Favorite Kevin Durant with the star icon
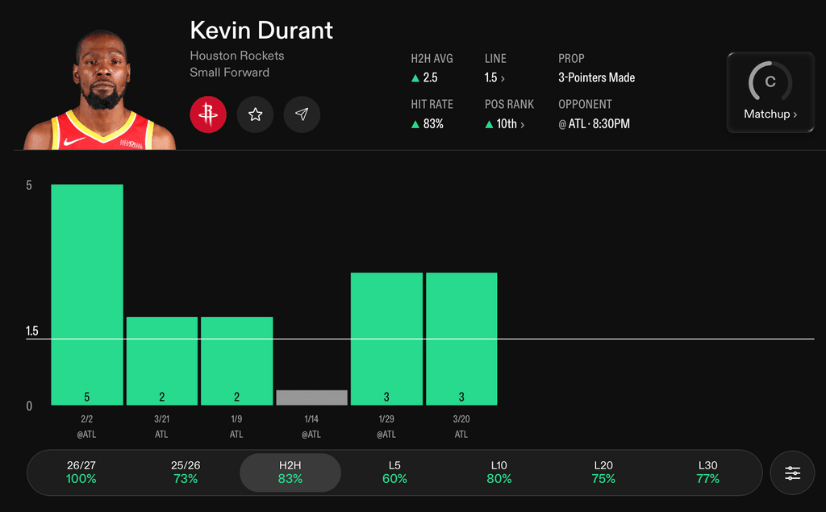Screen dimensions: 826x512 click(x=255, y=114)
